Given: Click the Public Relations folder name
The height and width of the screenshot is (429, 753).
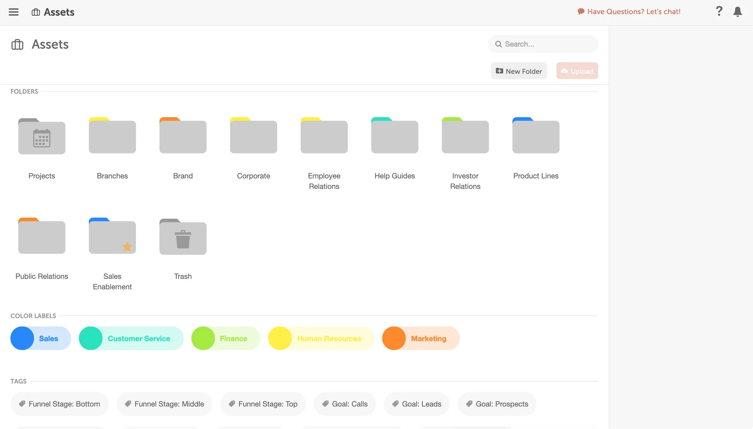Looking at the screenshot, I should coord(42,276).
